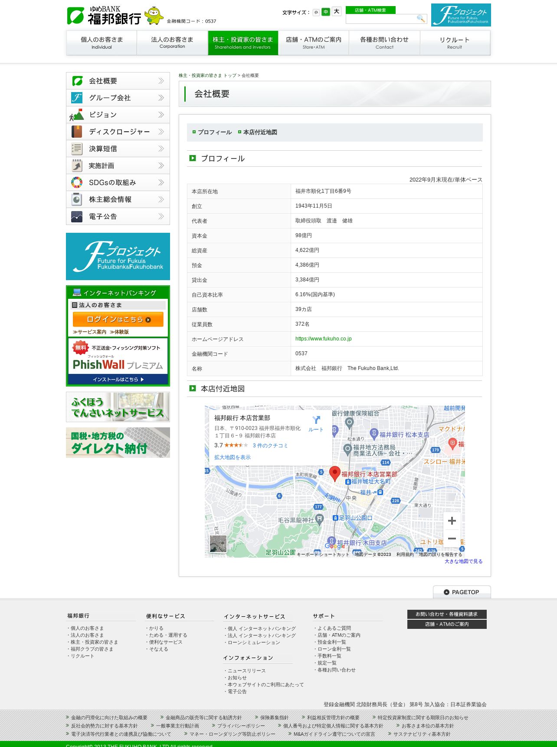557x747 pixels.
Task: Click 拡大地図を表示 map link
Action: click(x=232, y=457)
